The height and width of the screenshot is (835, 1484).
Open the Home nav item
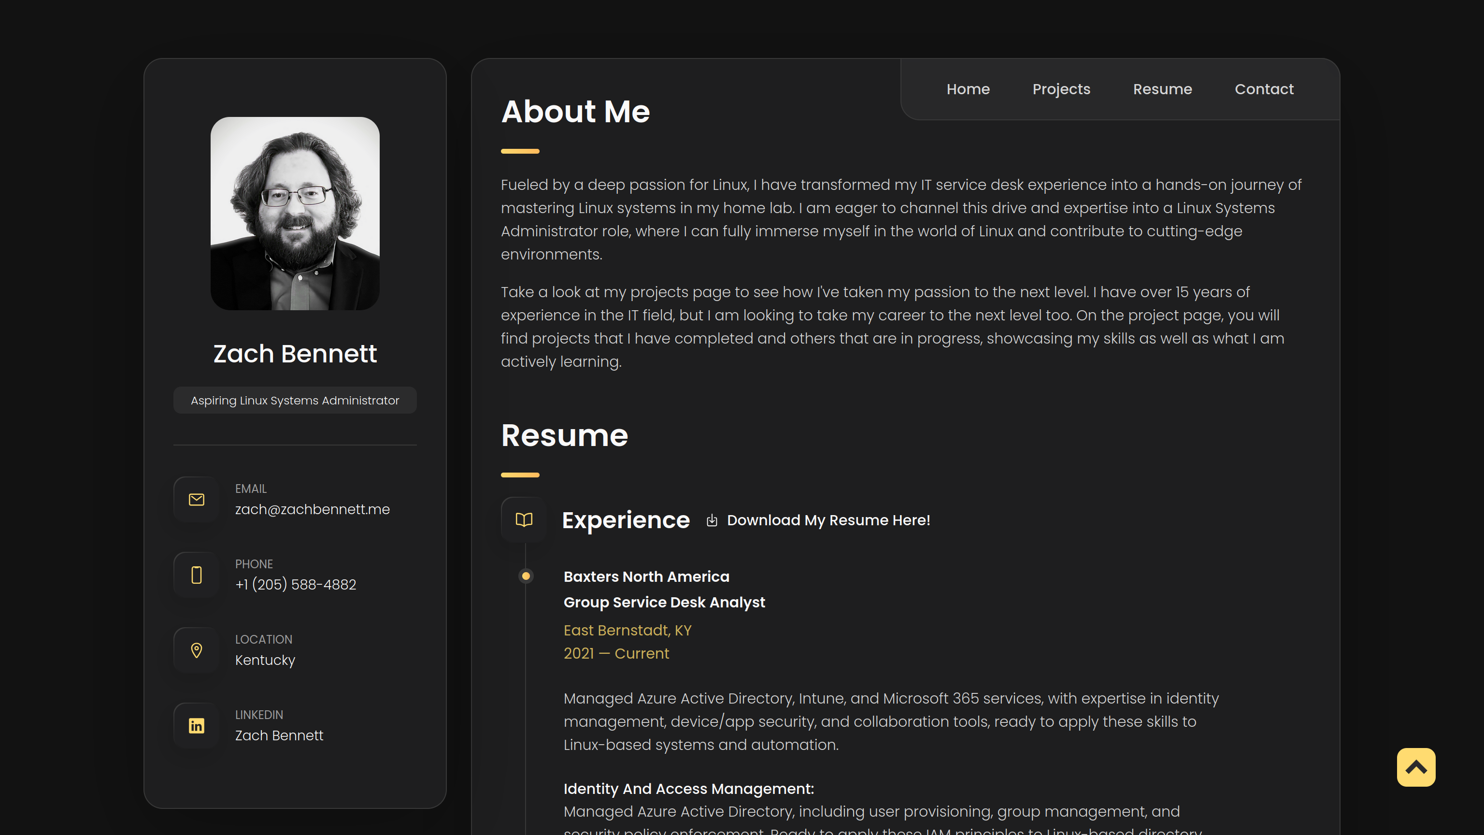click(968, 89)
